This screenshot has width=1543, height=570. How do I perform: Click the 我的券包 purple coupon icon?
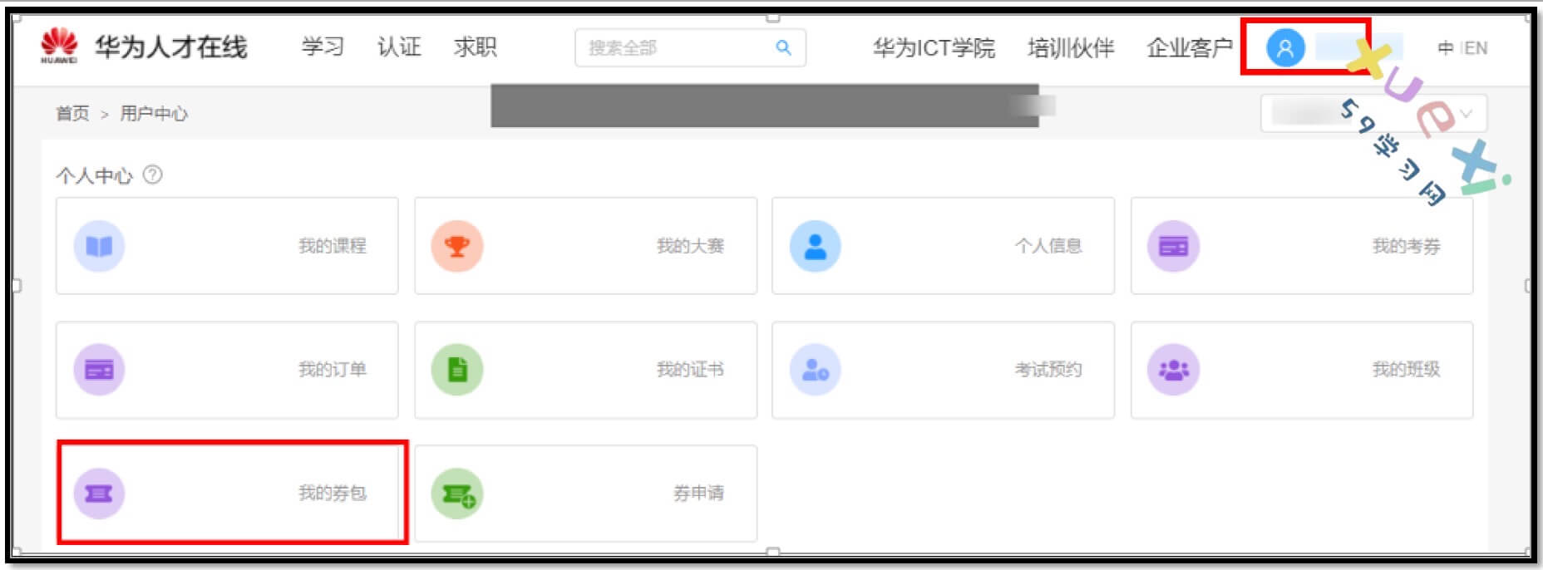[99, 494]
